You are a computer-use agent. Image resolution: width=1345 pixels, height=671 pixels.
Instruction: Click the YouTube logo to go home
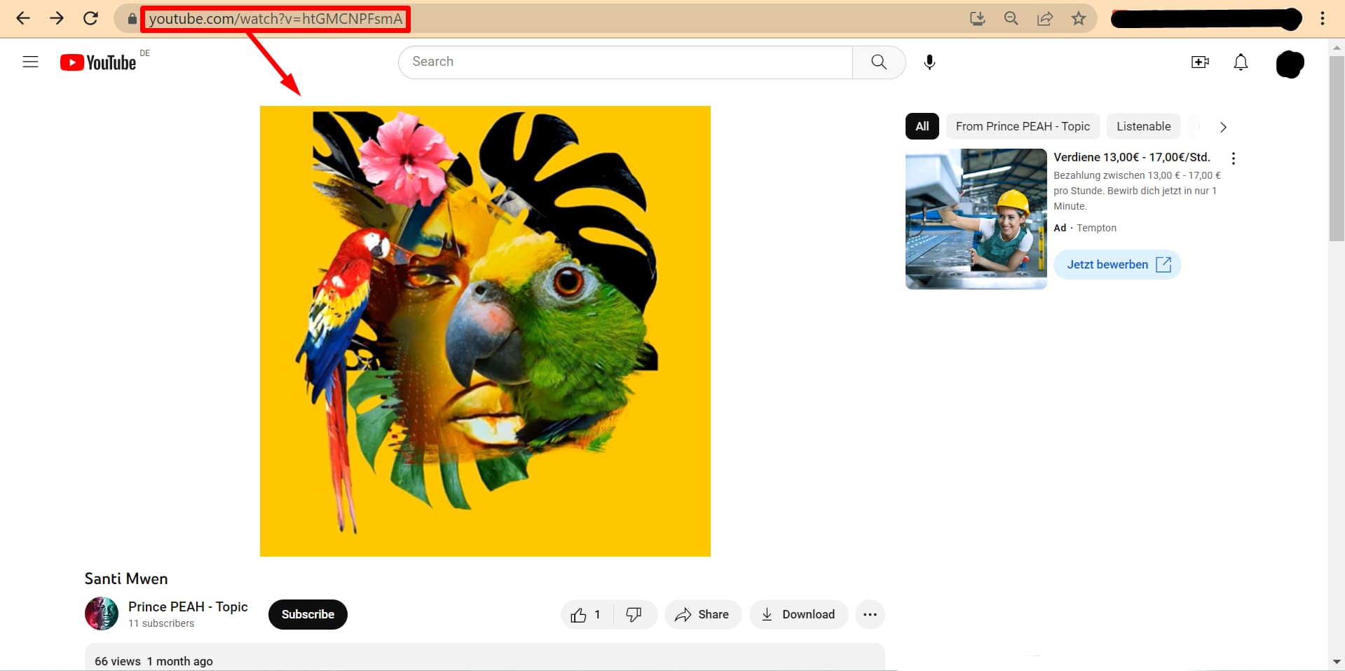pyautogui.click(x=98, y=62)
